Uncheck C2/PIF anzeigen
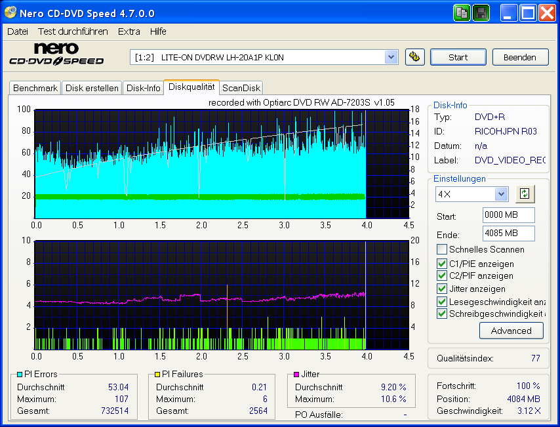 (x=442, y=275)
